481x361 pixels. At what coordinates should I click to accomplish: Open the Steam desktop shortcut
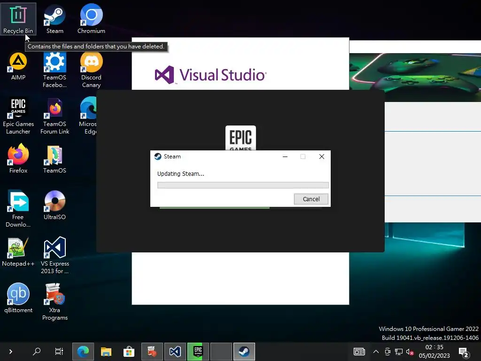click(54, 19)
